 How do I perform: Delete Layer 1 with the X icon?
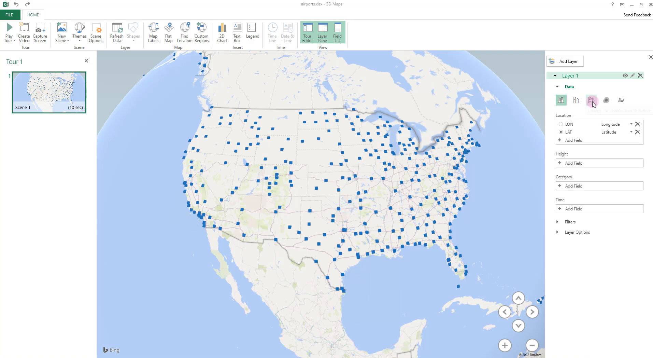pyautogui.click(x=640, y=75)
